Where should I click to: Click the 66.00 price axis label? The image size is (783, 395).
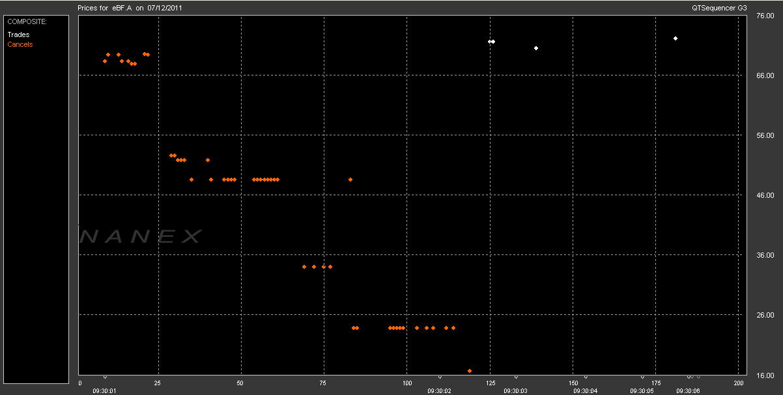point(764,76)
